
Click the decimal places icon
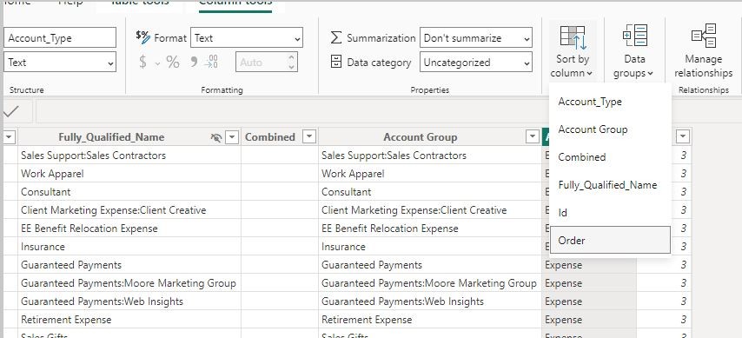tap(211, 62)
